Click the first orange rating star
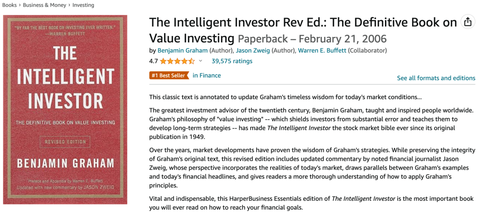The height and width of the screenshot is (212, 478). [164, 61]
